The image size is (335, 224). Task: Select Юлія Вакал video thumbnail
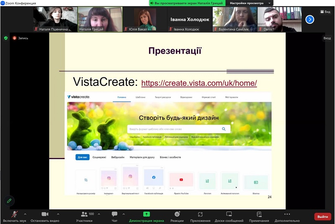(x=145, y=19)
